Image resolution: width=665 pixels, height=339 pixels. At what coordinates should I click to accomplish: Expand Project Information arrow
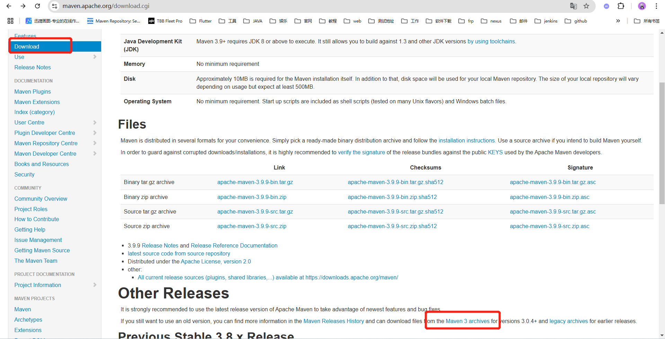pyautogui.click(x=95, y=285)
